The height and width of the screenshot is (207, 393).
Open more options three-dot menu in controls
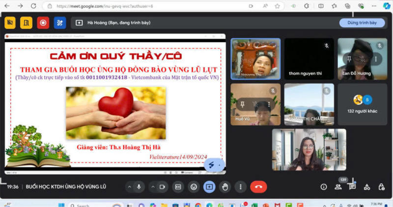(241, 187)
